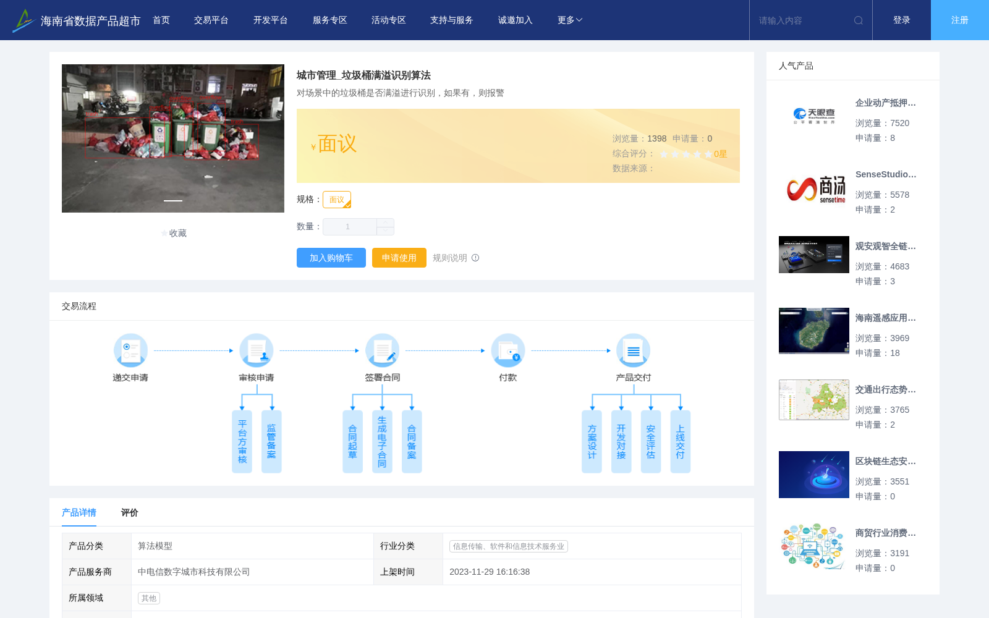Click the 规则说明 info icon
The image size is (989, 618).
click(x=475, y=258)
